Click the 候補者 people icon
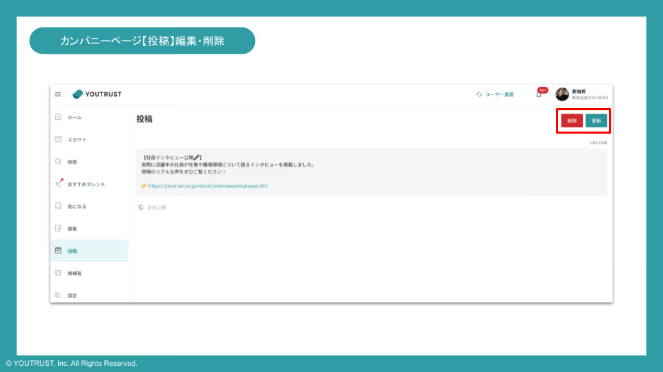 tap(58, 273)
